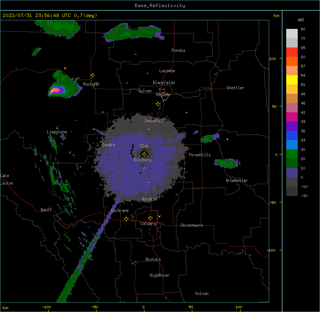Click the white plus marker east of ThreeHills

click(227, 139)
